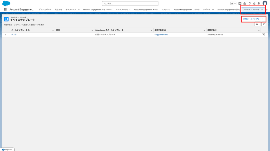Screen dimensions: 270x151
Task: Sort by メールテンプレート名 column header
Action: click(21, 30)
